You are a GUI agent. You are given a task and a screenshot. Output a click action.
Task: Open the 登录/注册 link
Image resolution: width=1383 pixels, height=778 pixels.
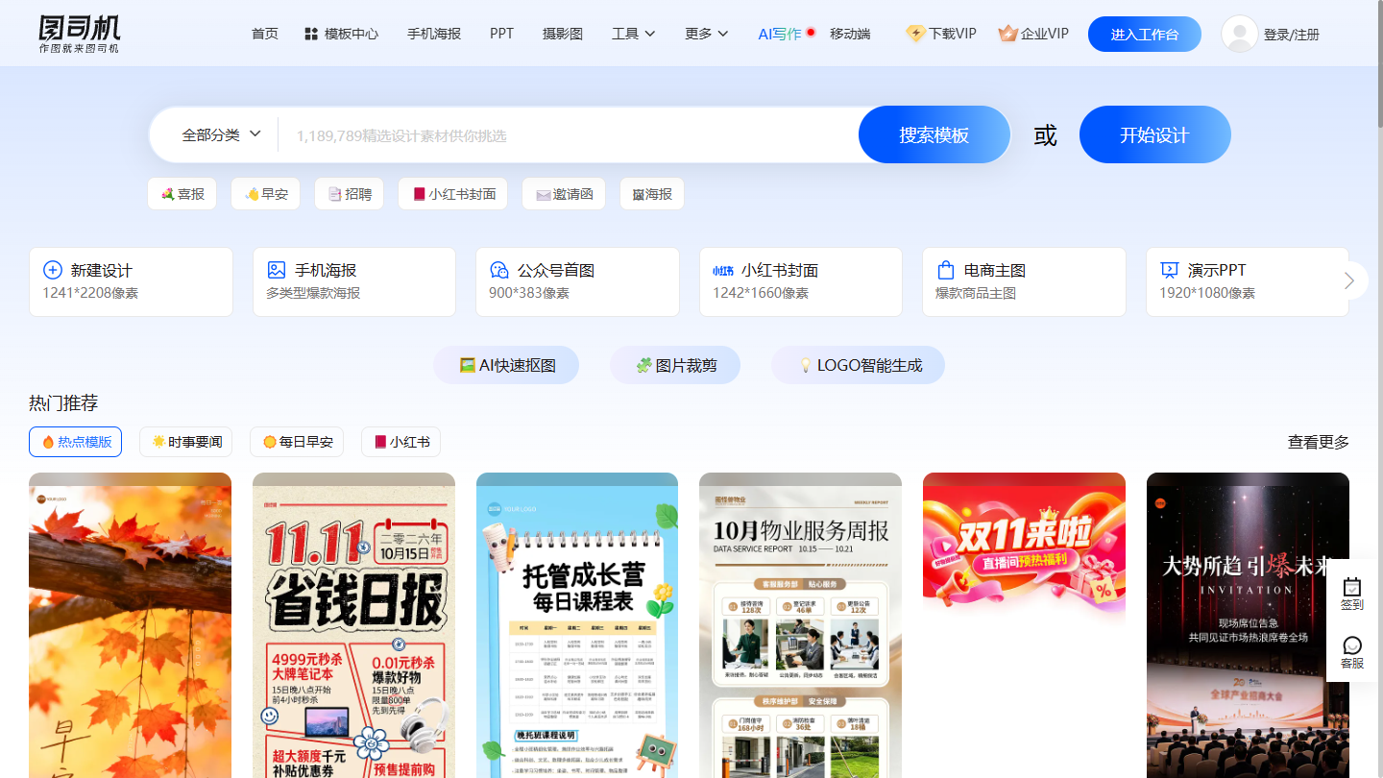click(x=1292, y=35)
